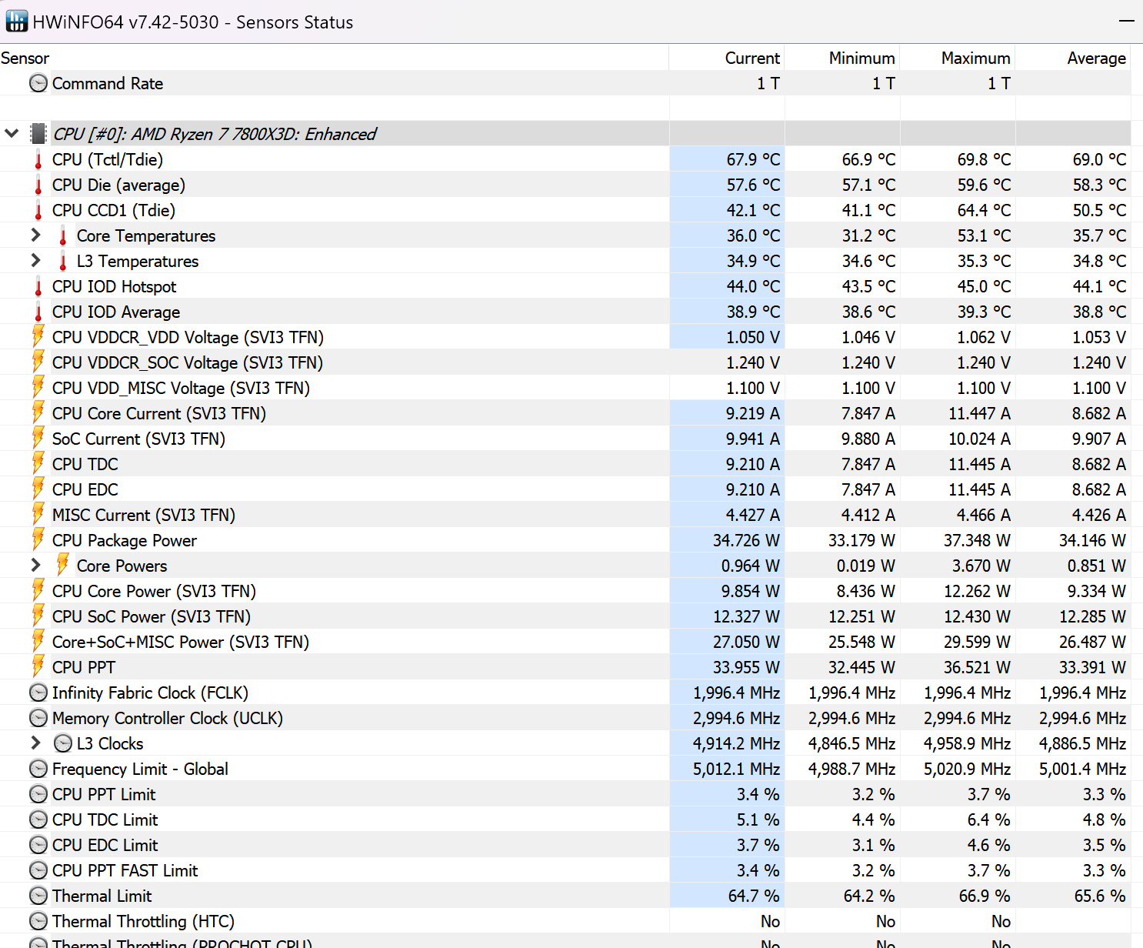The width and height of the screenshot is (1143, 948).
Task: Click the lightning bolt icon beside SoC Current
Action: click(x=38, y=438)
